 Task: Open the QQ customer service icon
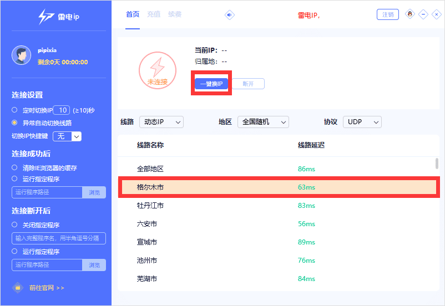click(410, 14)
